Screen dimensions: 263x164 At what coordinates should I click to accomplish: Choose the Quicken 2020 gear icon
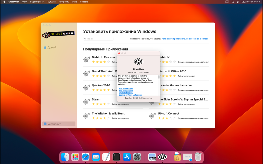(87, 88)
